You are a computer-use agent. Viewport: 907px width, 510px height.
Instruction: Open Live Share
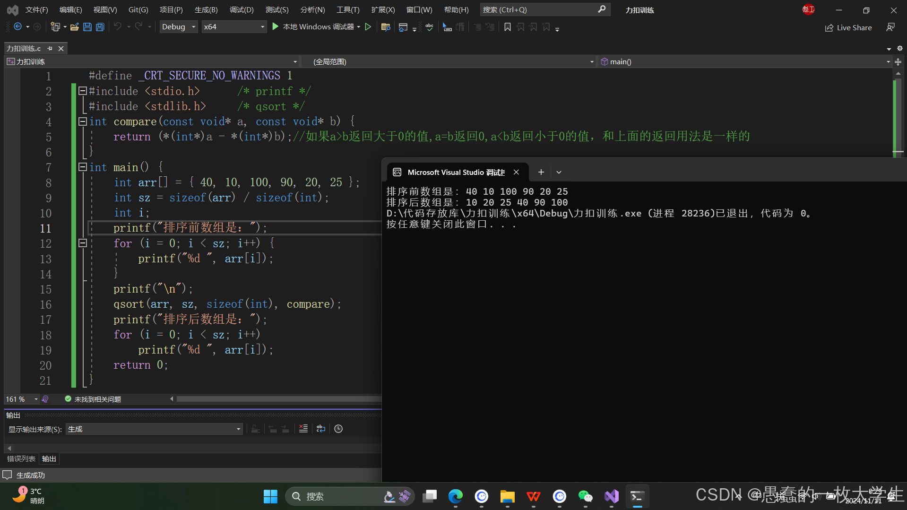848,28
